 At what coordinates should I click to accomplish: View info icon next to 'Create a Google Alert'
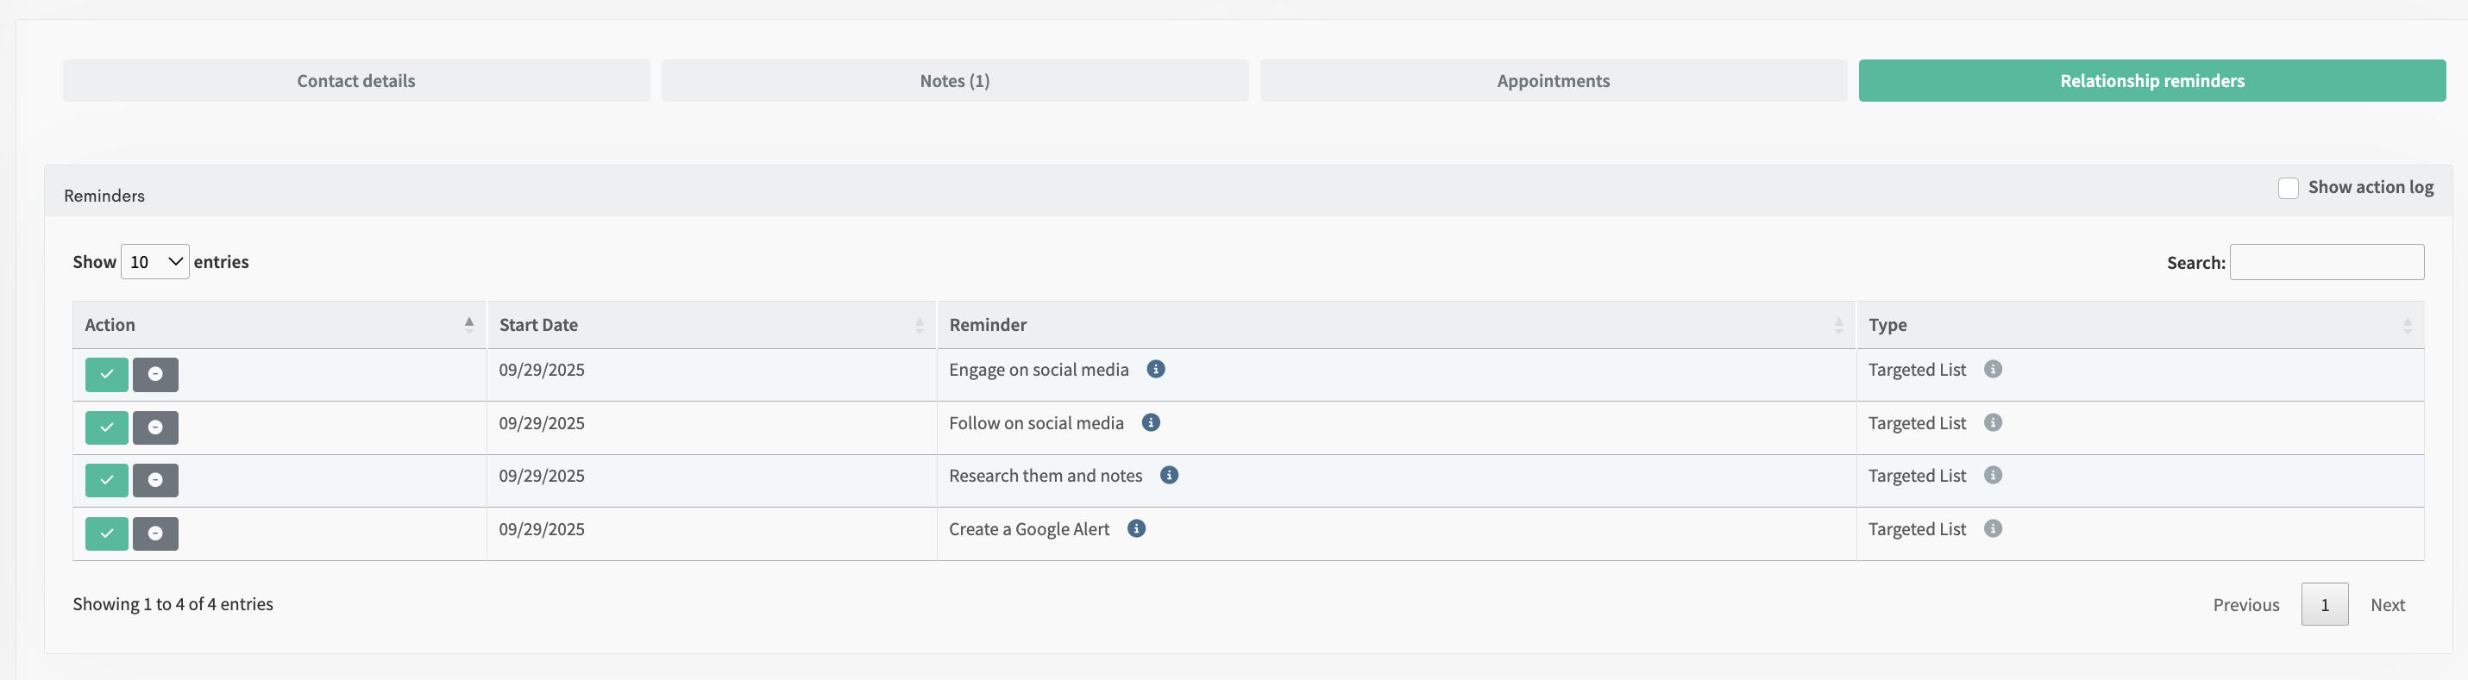(1136, 528)
